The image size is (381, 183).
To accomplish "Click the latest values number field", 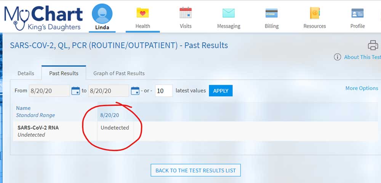I will point(163,91).
